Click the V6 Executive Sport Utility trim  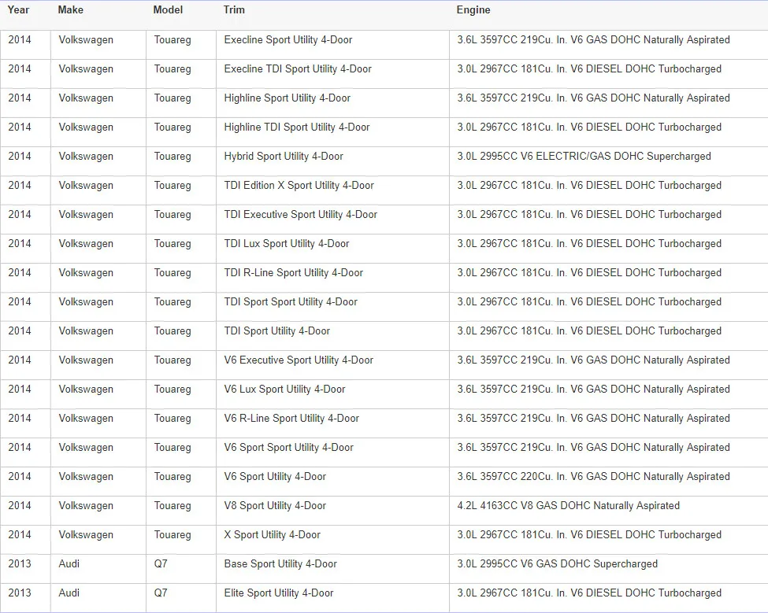tap(299, 360)
